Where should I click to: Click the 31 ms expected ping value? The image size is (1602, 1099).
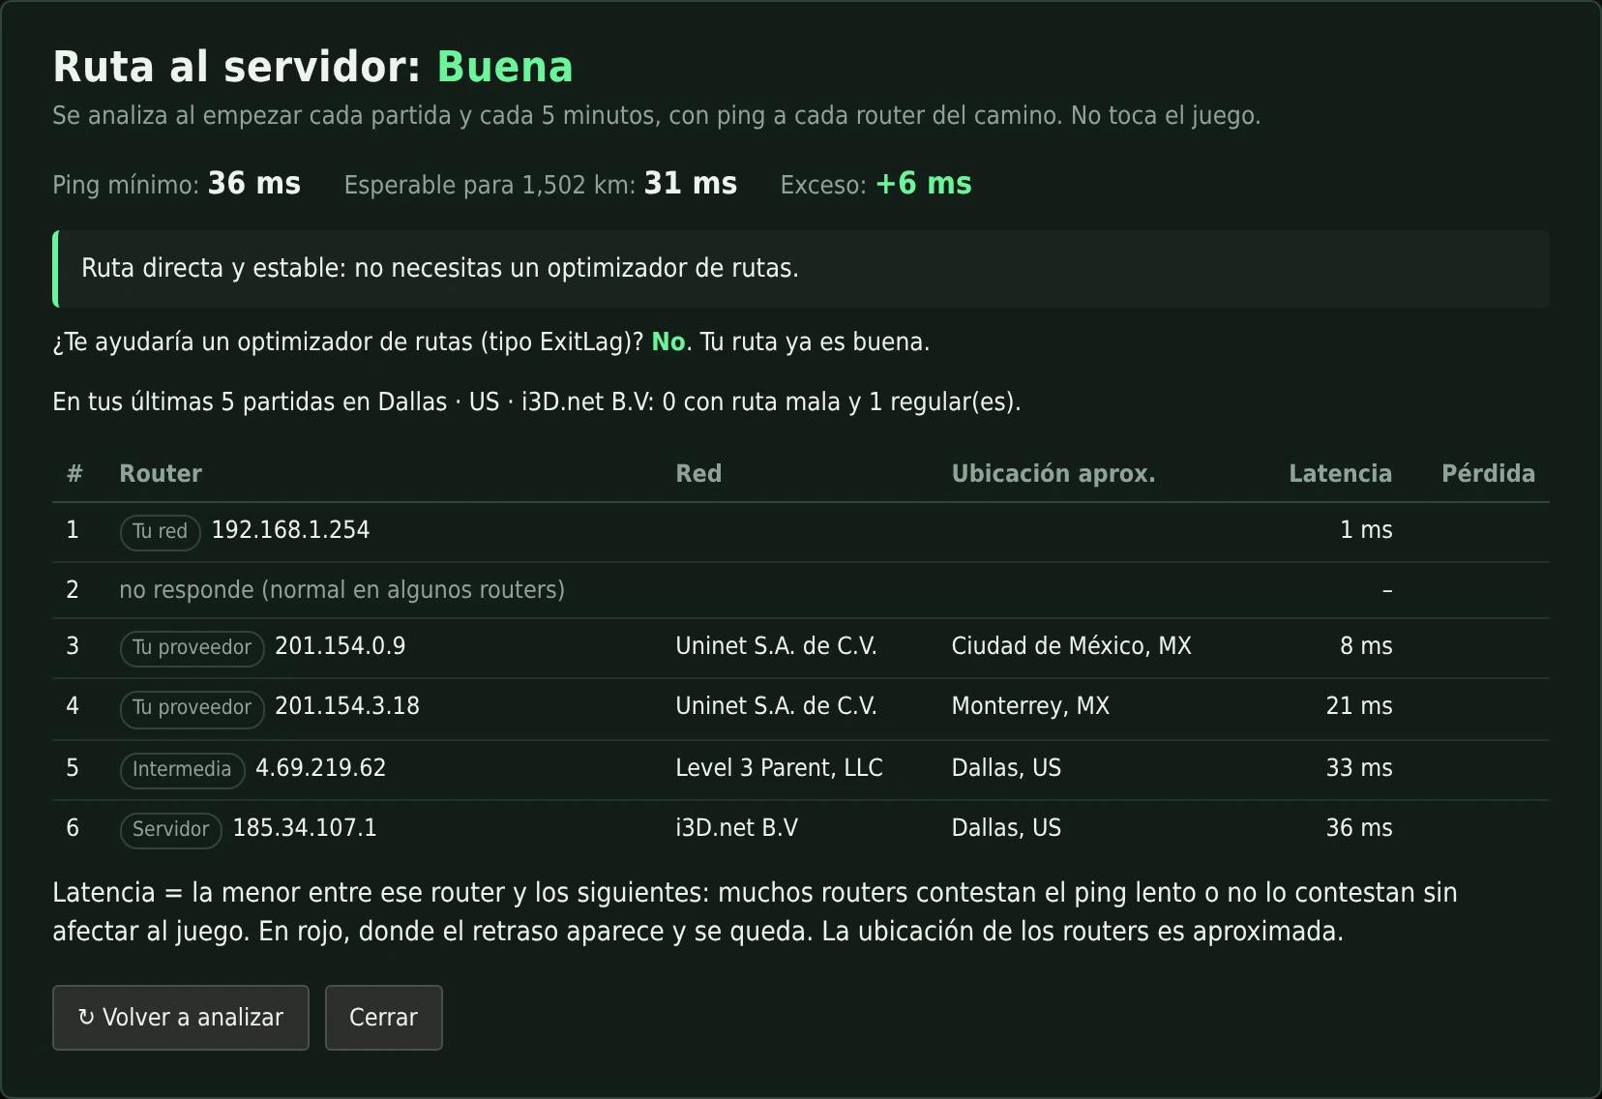(691, 184)
